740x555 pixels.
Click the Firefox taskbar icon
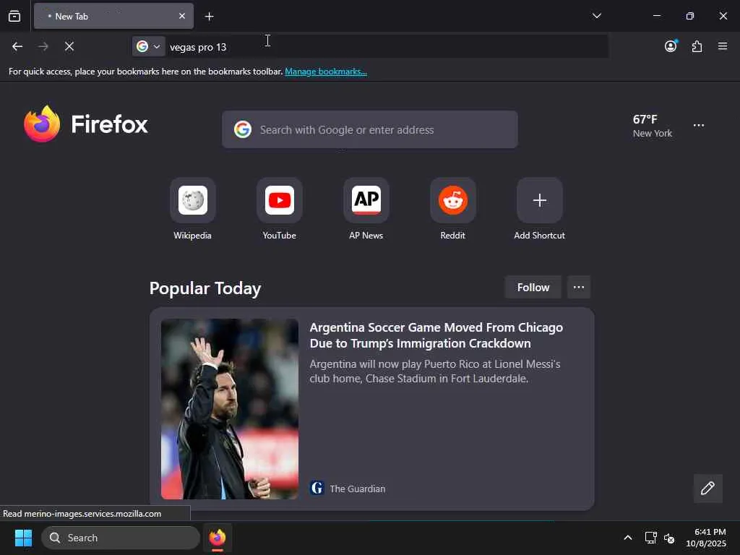pyautogui.click(x=217, y=538)
